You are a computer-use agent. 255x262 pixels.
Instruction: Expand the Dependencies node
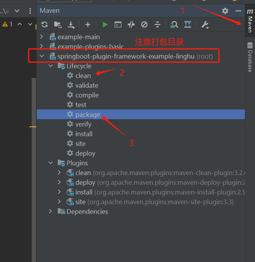[x=50, y=212]
